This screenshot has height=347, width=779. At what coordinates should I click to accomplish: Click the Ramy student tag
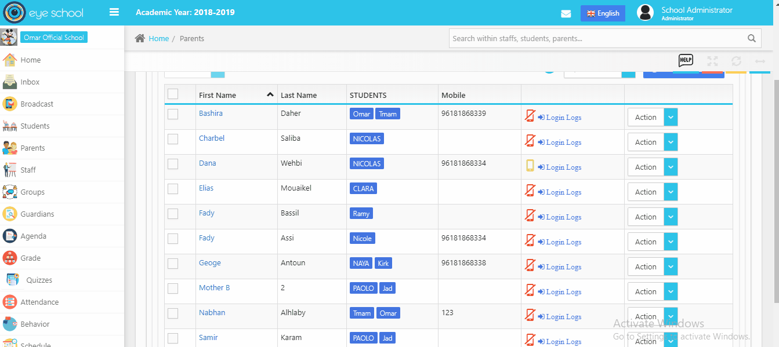coord(361,214)
